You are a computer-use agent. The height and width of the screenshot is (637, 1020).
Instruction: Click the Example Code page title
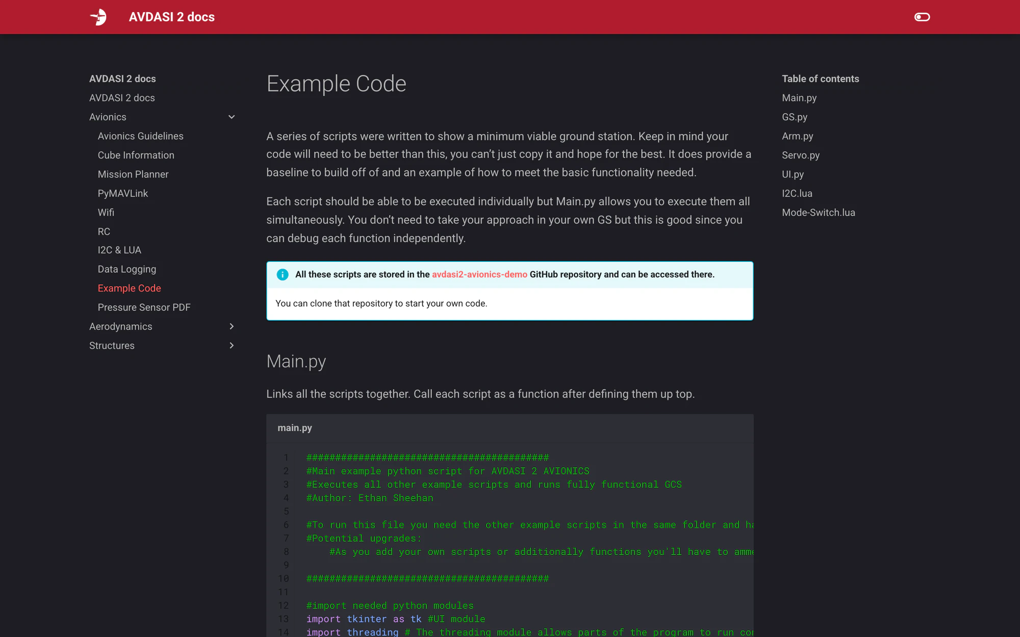coord(336,84)
